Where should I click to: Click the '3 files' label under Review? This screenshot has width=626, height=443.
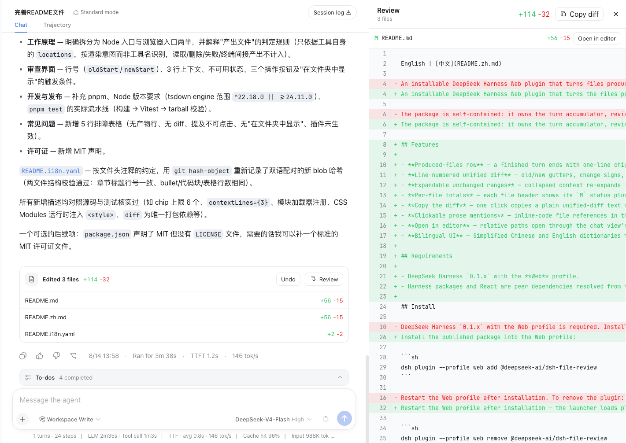pos(385,19)
